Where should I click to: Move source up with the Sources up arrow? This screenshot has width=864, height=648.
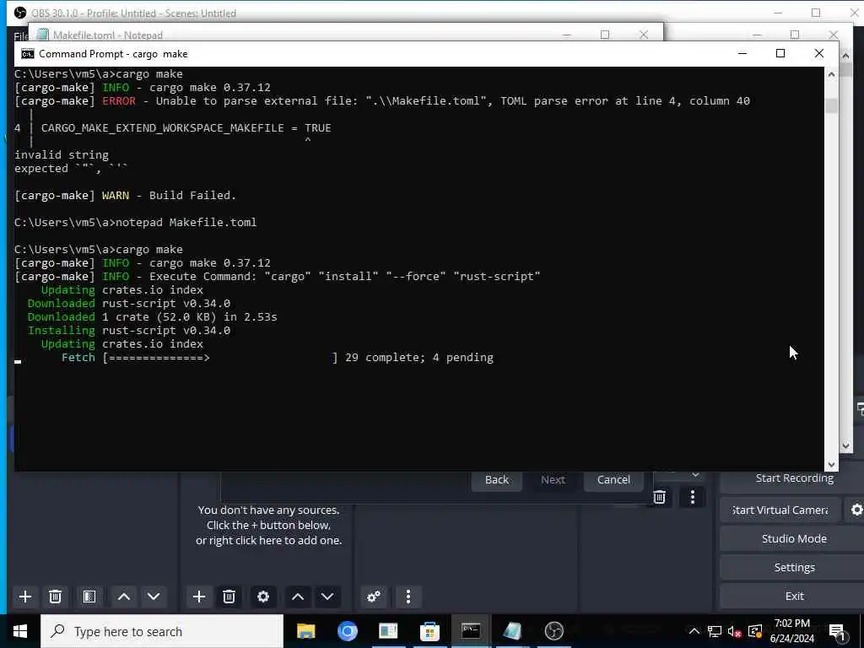pyautogui.click(x=298, y=597)
